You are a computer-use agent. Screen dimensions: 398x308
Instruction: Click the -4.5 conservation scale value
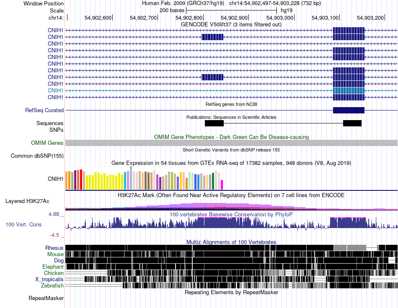tap(54, 235)
